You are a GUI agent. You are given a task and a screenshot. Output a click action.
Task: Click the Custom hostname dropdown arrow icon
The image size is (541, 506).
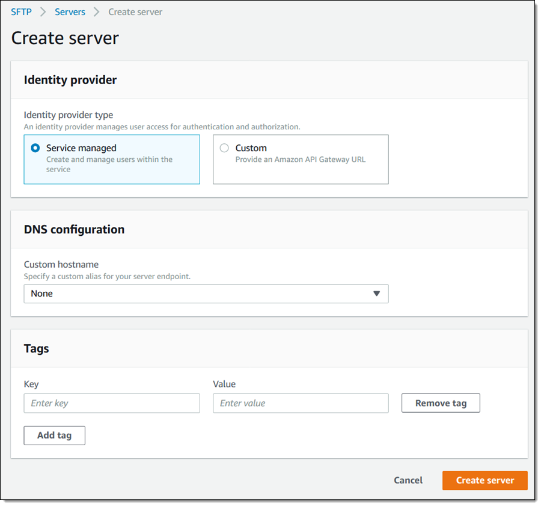[377, 294]
